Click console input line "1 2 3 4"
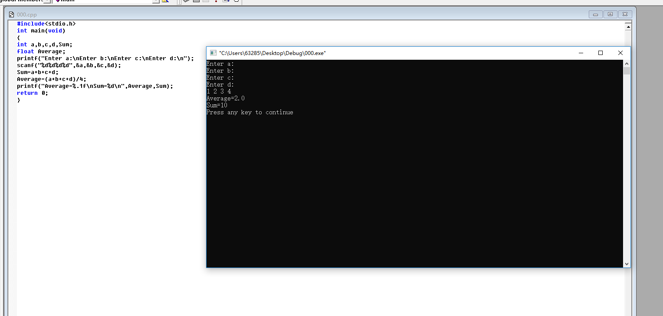663x316 pixels. [x=219, y=91]
